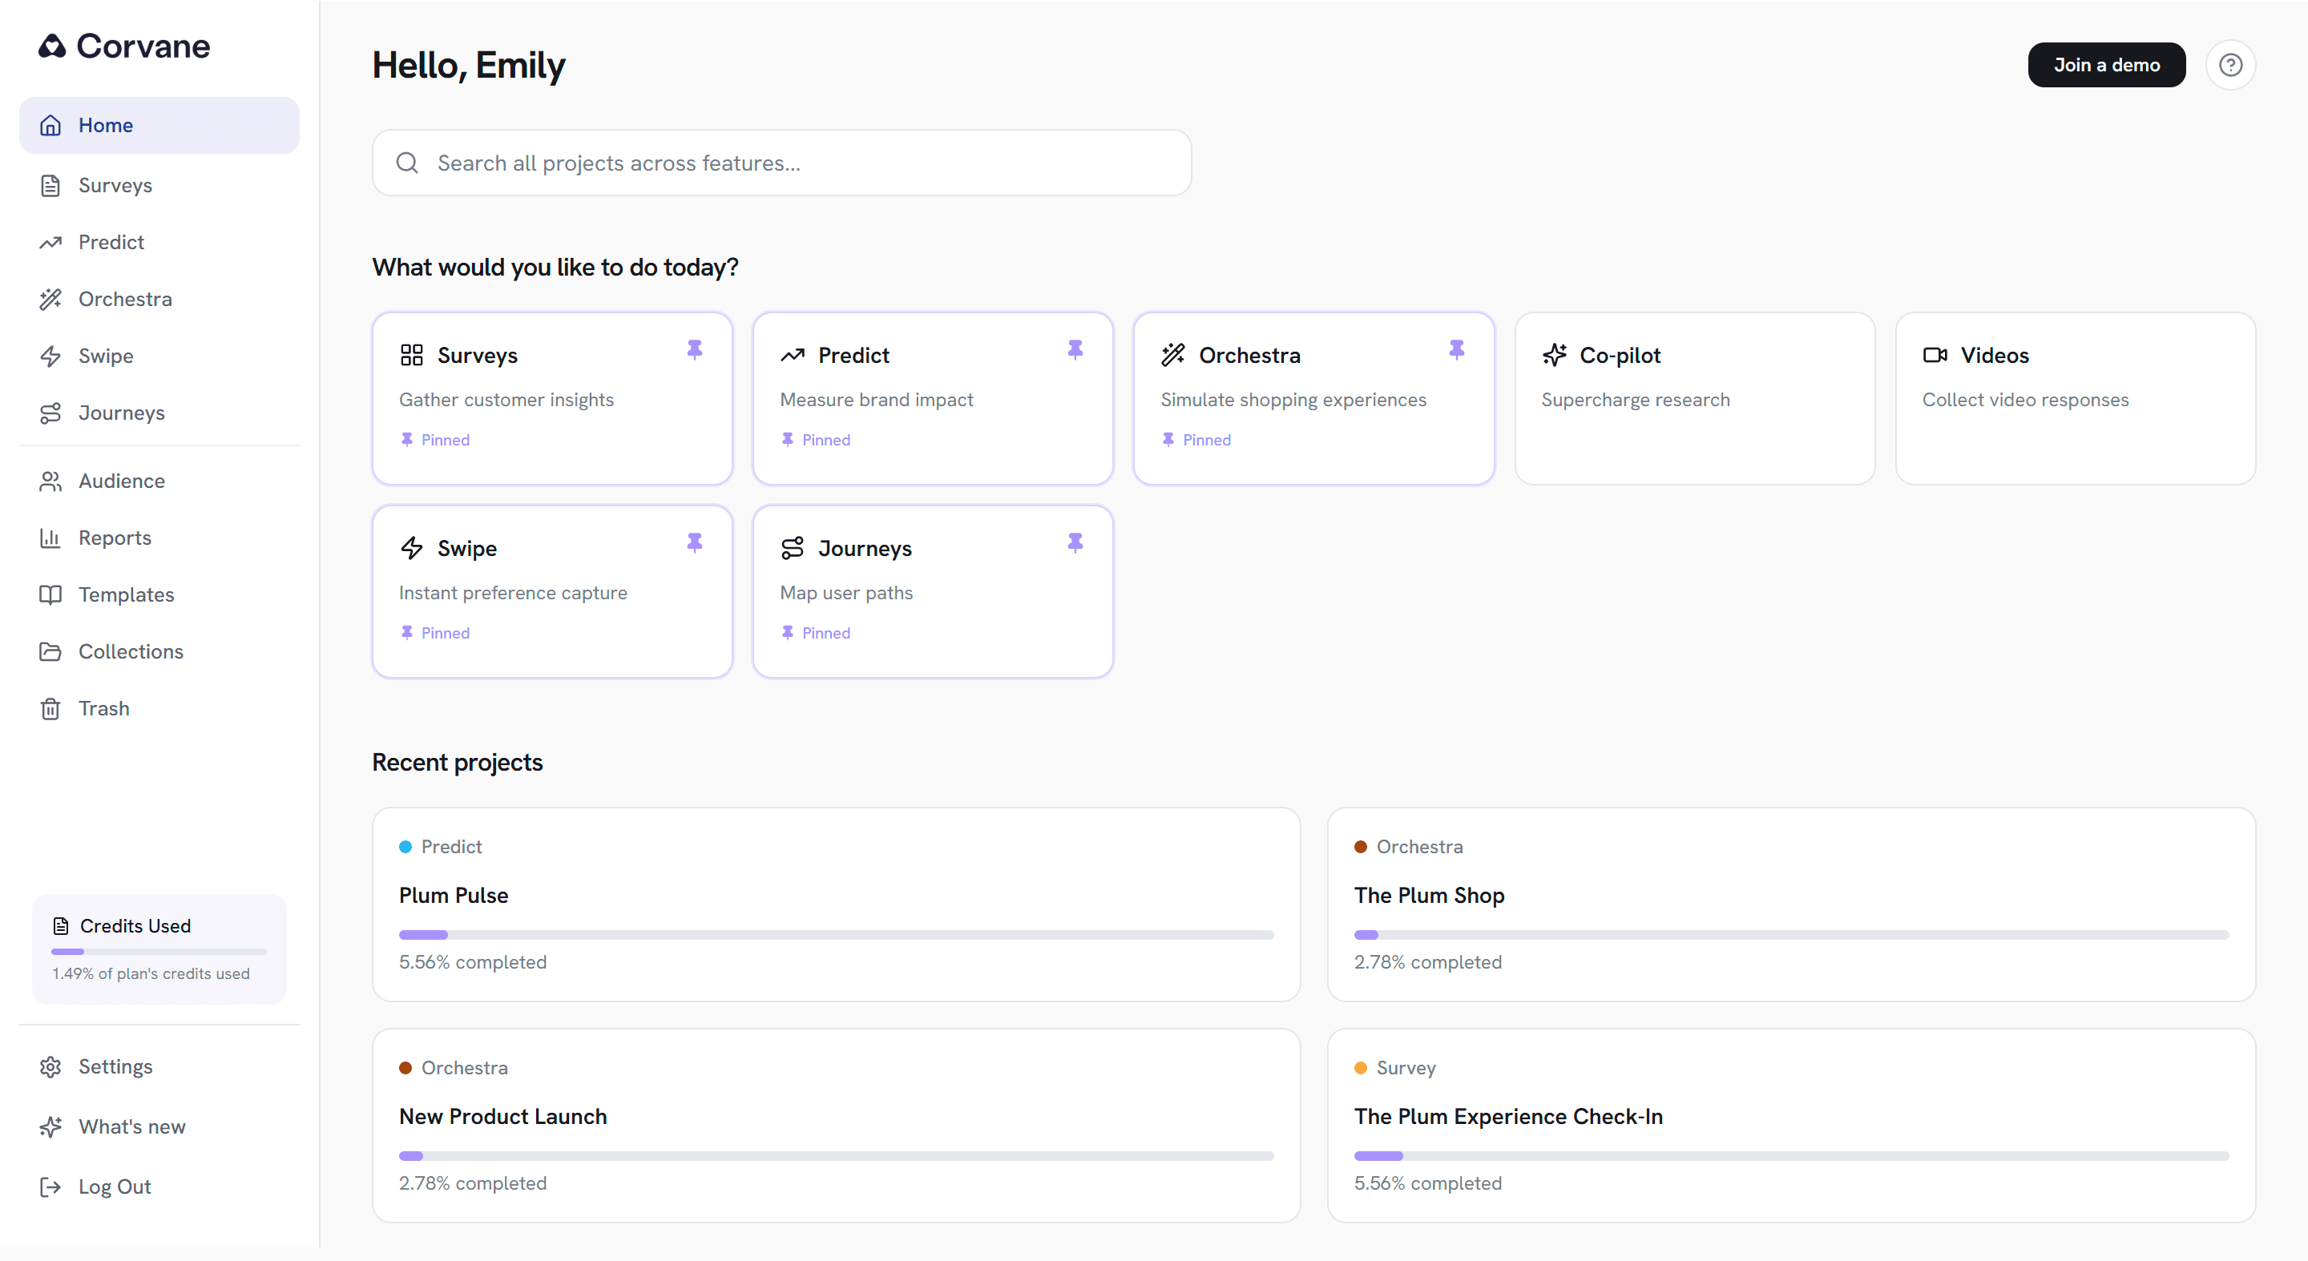2308x1261 pixels.
Task: Unpin the Orchestra card
Action: point(1456,349)
